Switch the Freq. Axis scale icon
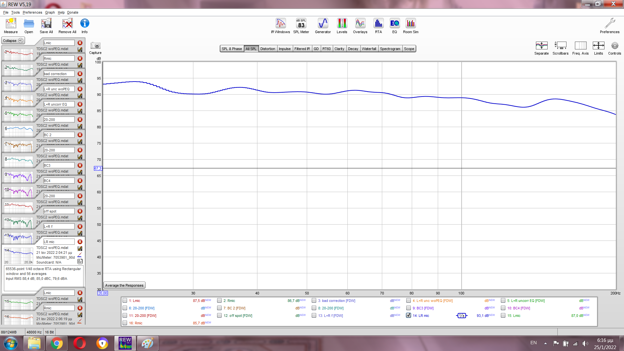Screen dimensions: 624x351 click(580, 48)
